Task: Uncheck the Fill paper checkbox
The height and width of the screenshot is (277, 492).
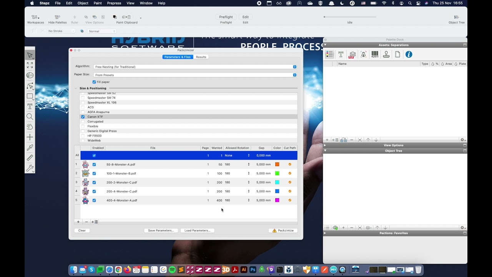Action: (94, 82)
